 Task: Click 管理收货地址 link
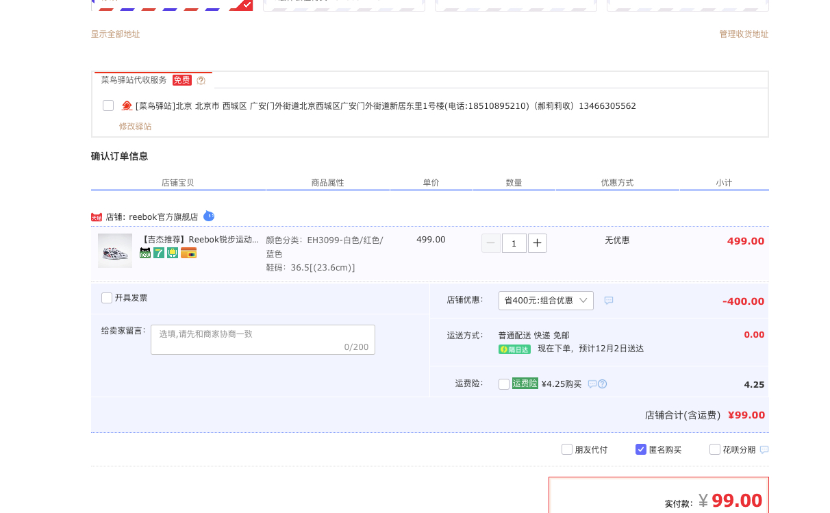click(744, 34)
